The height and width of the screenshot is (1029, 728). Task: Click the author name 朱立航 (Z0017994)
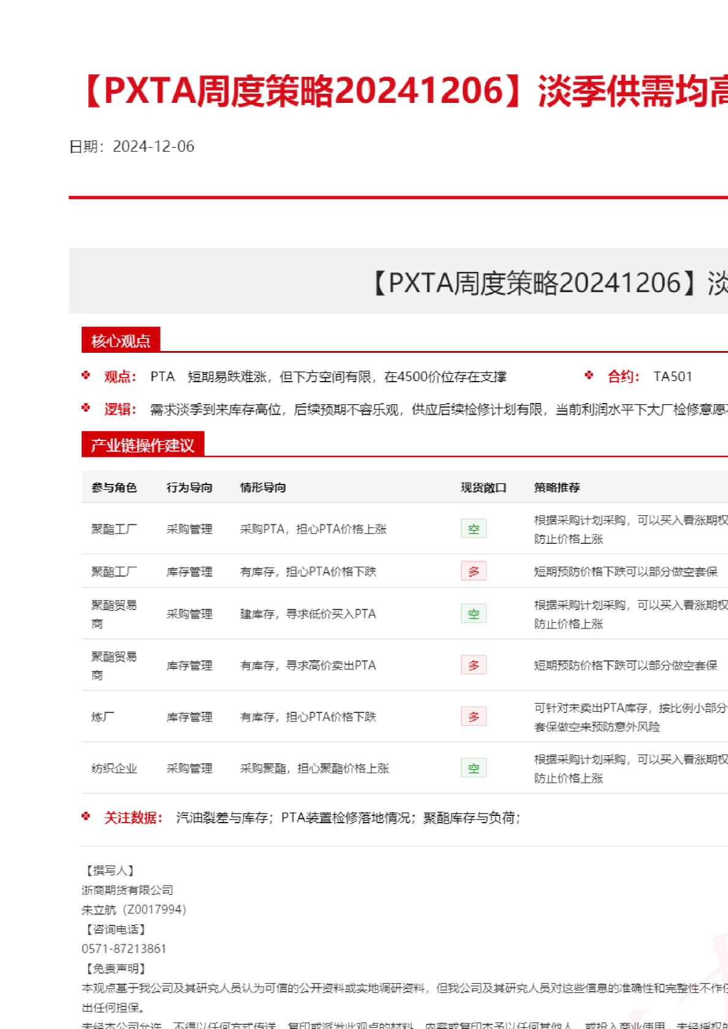click(134, 910)
